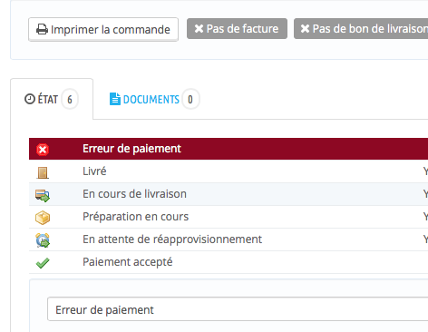Switch to the ÉTAT tab
The image size is (428, 332).
(x=52, y=99)
